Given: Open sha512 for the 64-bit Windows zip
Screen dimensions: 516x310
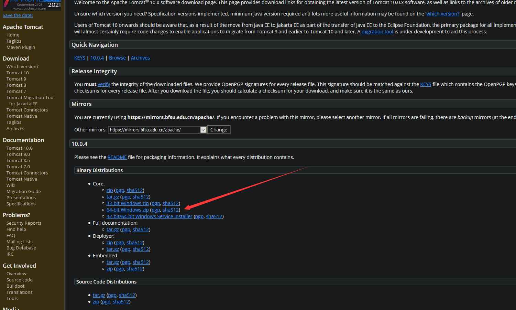Looking at the screenshot, I should [x=171, y=210].
